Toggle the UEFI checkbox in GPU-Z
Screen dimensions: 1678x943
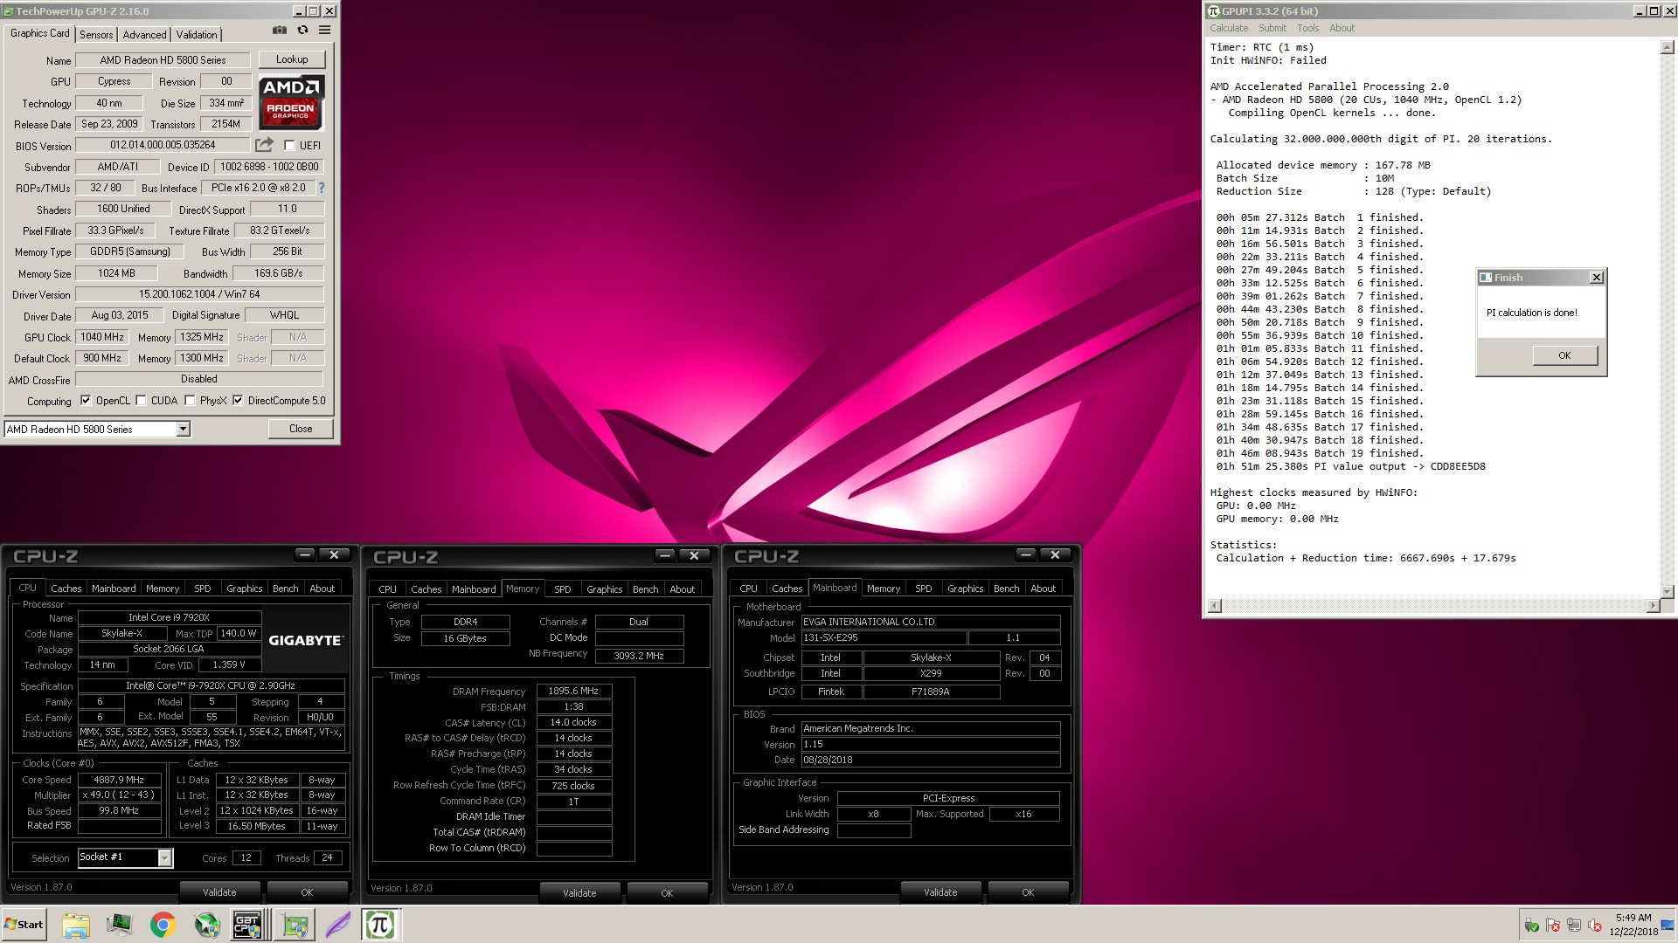tap(289, 146)
